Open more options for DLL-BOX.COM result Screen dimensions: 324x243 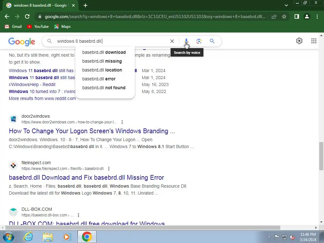[78, 215]
